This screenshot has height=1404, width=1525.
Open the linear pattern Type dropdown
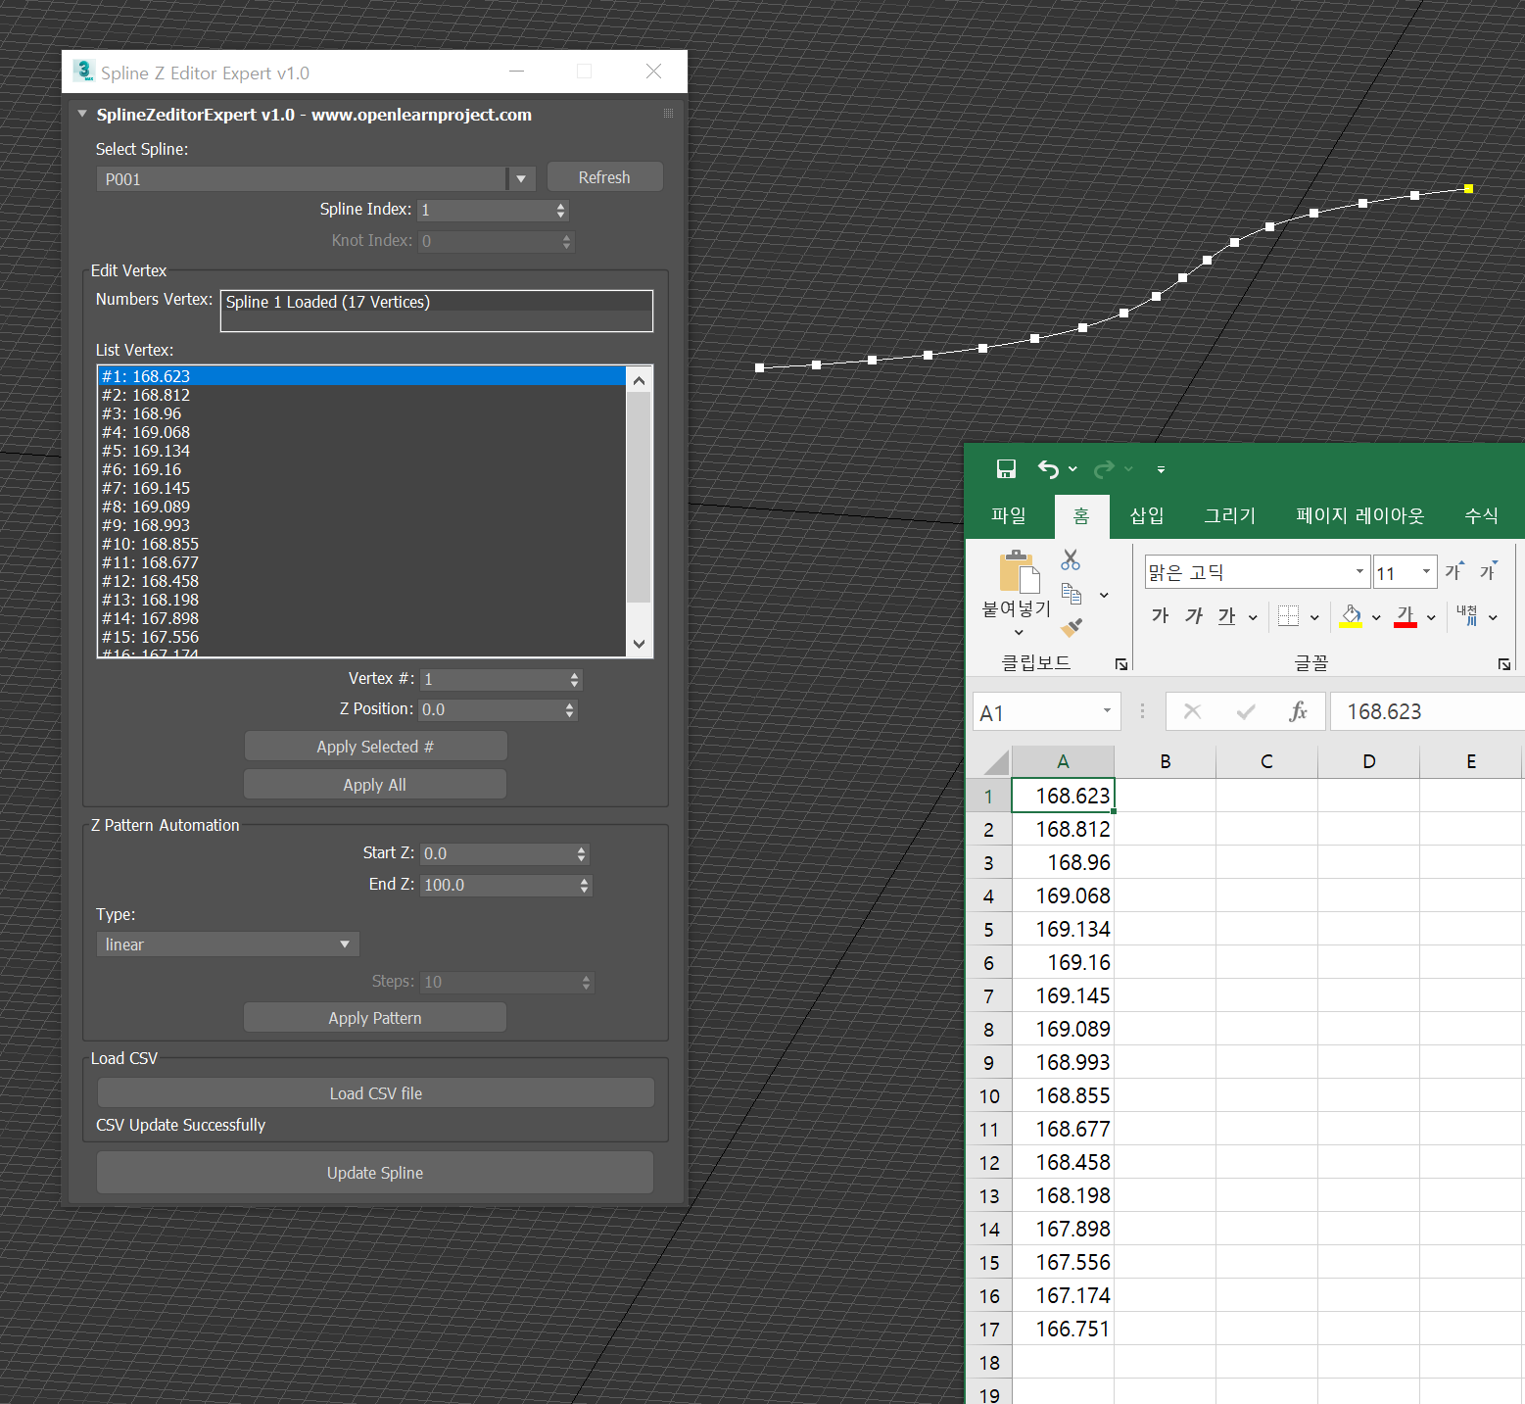(x=343, y=944)
